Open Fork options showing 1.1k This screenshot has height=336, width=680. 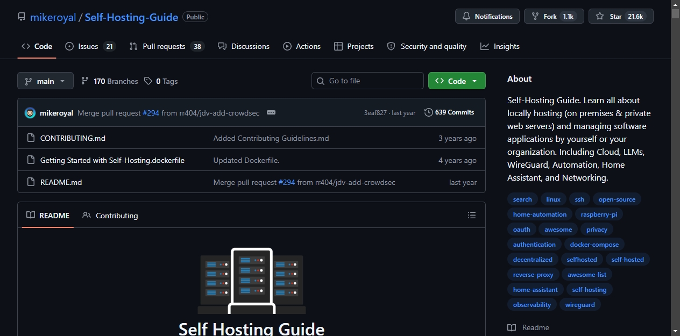point(554,17)
